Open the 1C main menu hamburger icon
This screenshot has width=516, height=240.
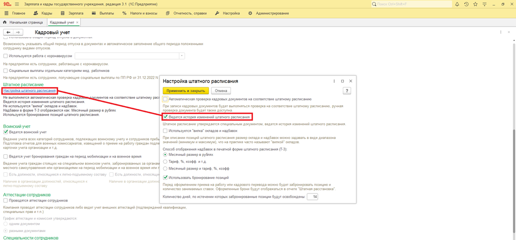click(17, 4)
